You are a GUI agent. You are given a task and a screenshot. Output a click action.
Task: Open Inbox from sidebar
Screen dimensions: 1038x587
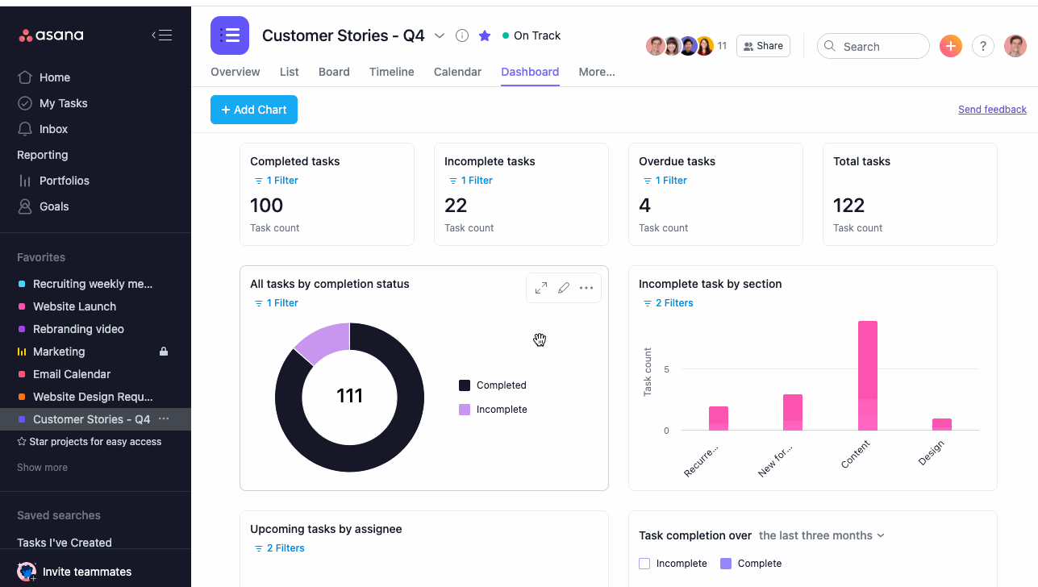[x=53, y=129]
